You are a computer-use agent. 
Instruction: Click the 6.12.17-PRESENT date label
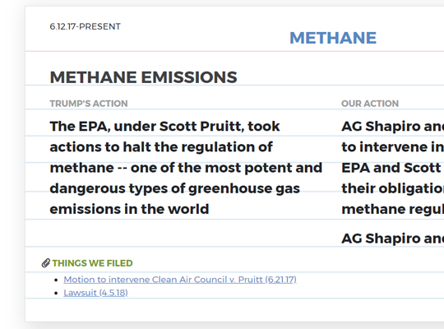(x=86, y=26)
